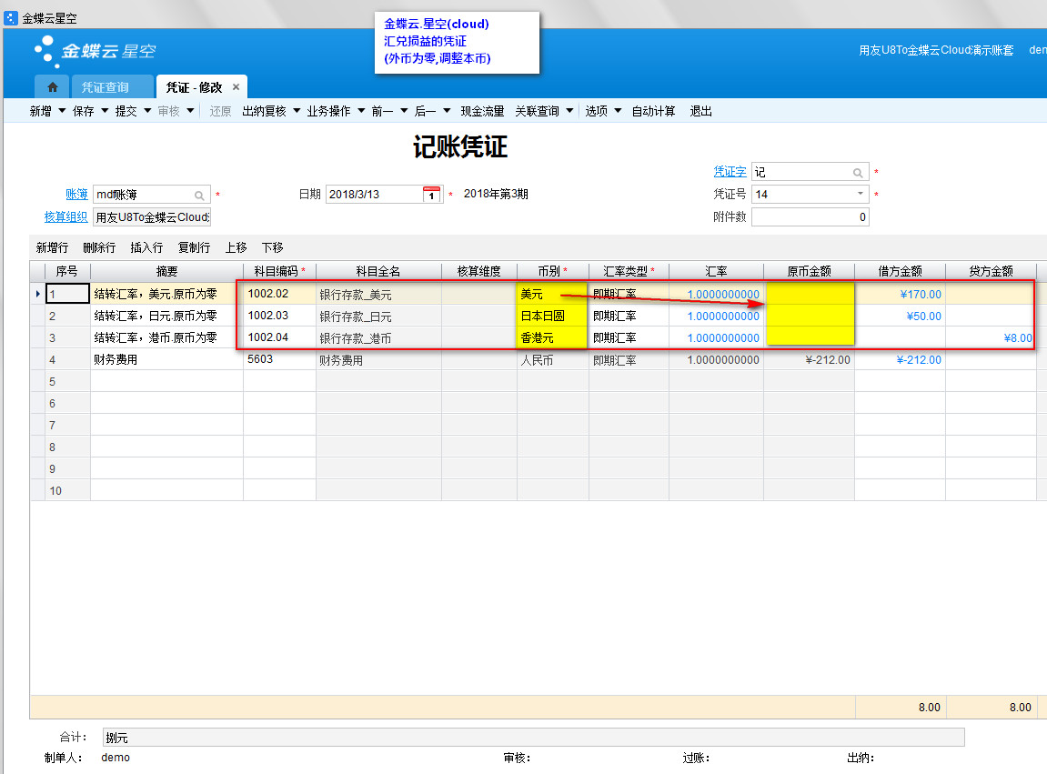Click the 退出 button
The height and width of the screenshot is (774, 1047).
tap(700, 111)
